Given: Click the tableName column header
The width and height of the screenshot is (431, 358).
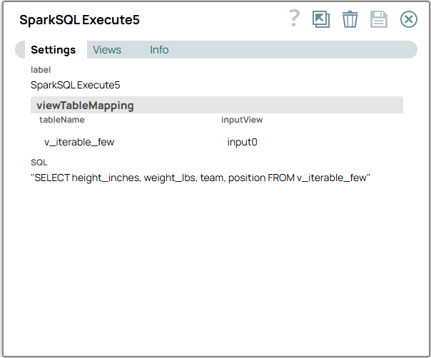Looking at the screenshot, I should coord(61,120).
